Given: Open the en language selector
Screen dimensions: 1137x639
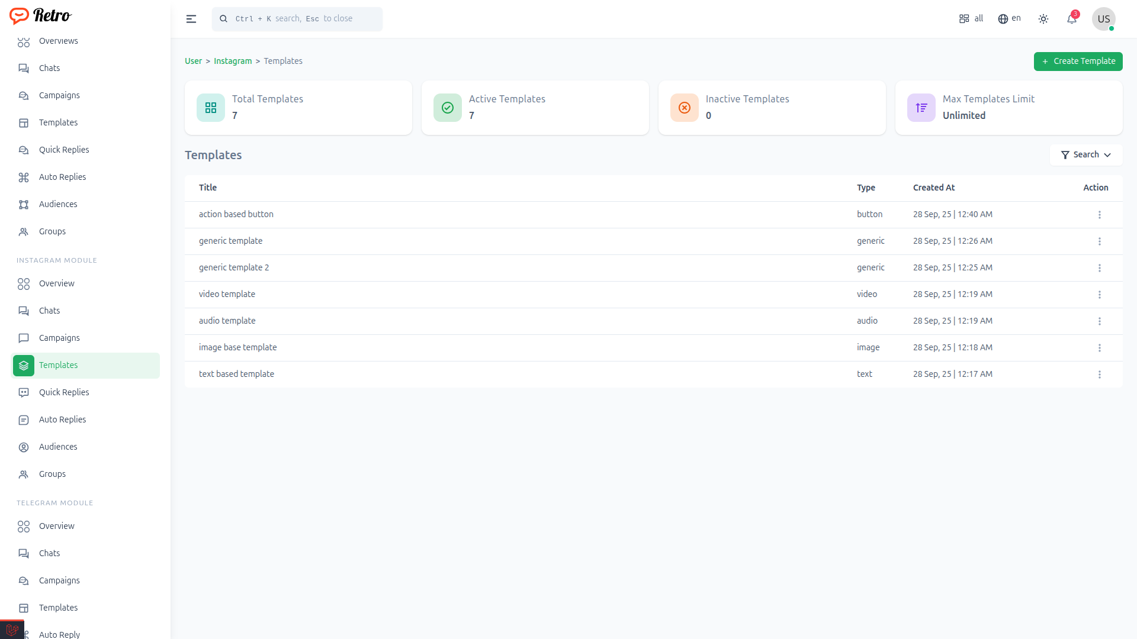Looking at the screenshot, I should click(1010, 19).
